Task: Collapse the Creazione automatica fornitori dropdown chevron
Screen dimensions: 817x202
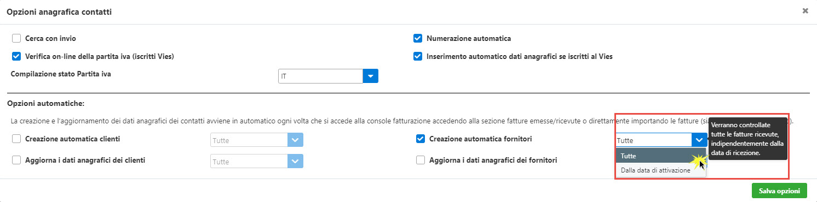Action: coord(699,140)
